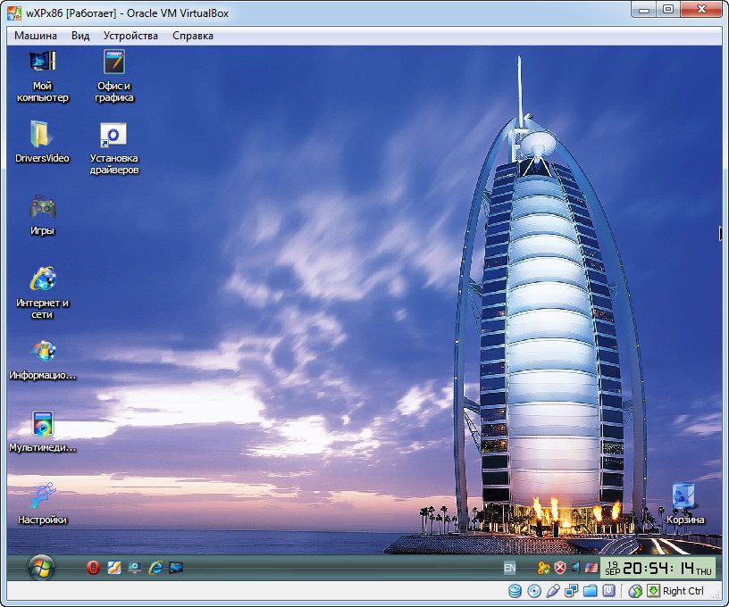Select the Установка драйверов shortcut

click(x=113, y=136)
